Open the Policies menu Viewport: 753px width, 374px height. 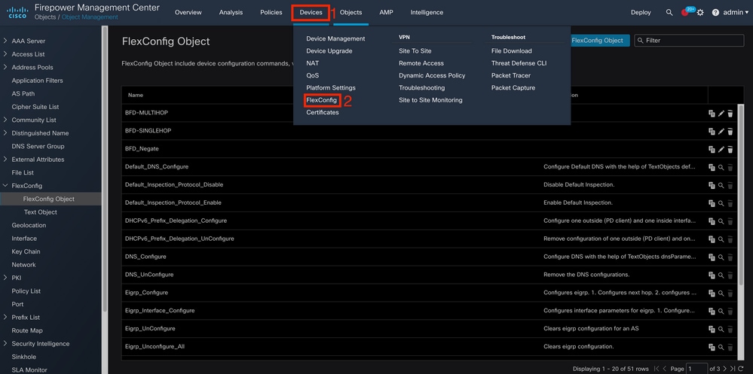point(271,13)
